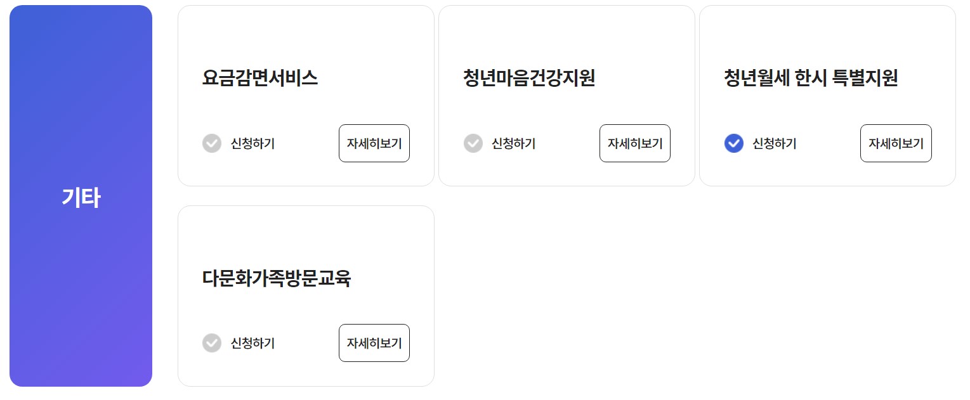Open 자세히보기 for 청년월세 한시 특별지원
The width and height of the screenshot is (970, 400).
896,143
